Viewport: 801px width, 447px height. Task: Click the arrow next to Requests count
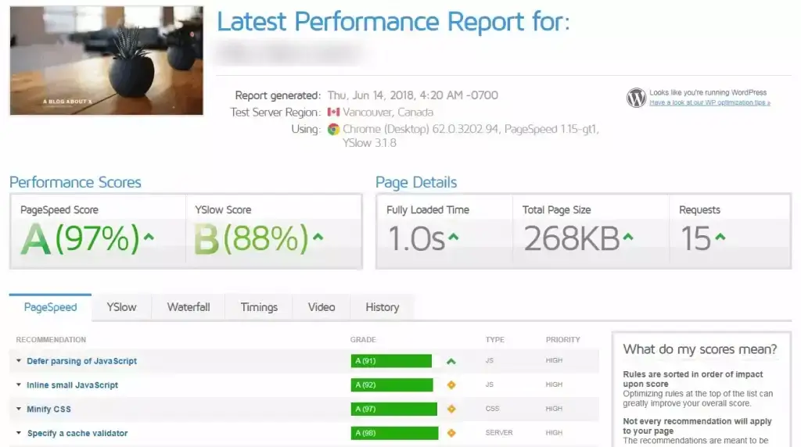tap(720, 237)
